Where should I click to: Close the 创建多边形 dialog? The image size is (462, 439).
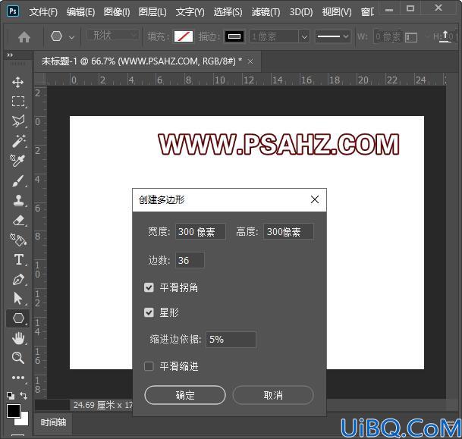click(314, 199)
